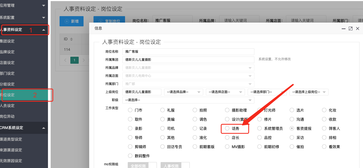Open the 职级 dropdown
Screen dimensions: 363x168
[188, 100]
